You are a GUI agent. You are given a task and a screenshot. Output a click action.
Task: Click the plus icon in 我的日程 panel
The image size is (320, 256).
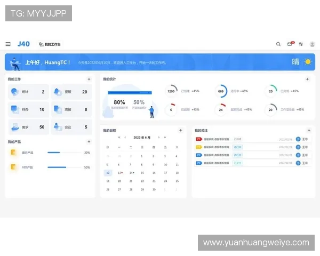180,130
